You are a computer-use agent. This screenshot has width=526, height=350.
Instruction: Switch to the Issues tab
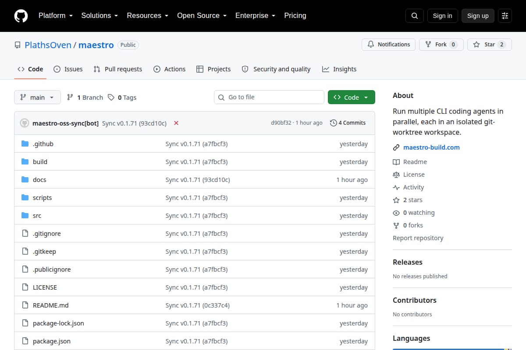pyautogui.click(x=68, y=69)
